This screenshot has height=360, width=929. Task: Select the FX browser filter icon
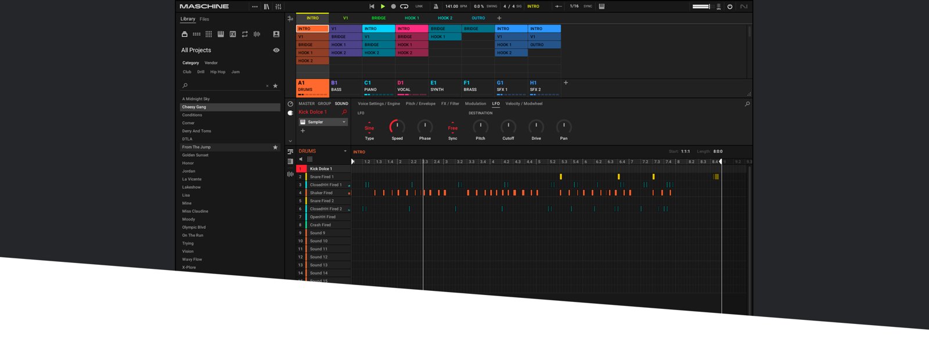tap(233, 34)
